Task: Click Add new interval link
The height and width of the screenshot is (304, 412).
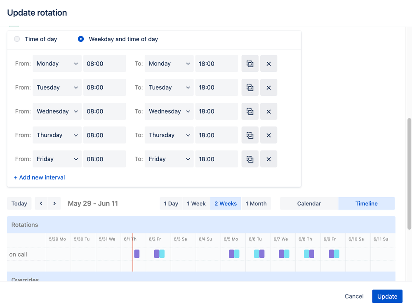Action: coord(40,177)
